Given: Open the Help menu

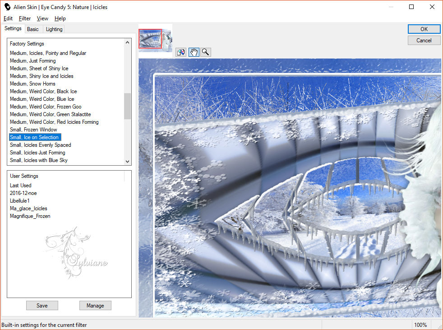Looking at the screenshot, I should pos(60,18).
